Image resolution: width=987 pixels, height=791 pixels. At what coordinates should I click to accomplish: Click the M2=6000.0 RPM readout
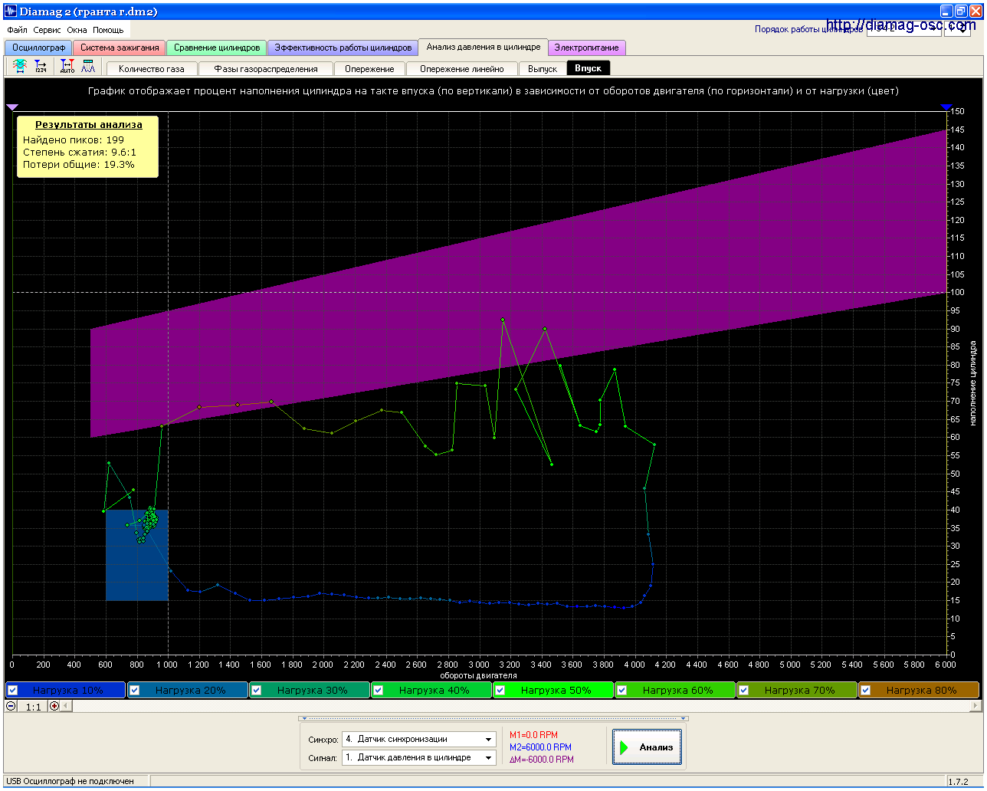(540, 747)
